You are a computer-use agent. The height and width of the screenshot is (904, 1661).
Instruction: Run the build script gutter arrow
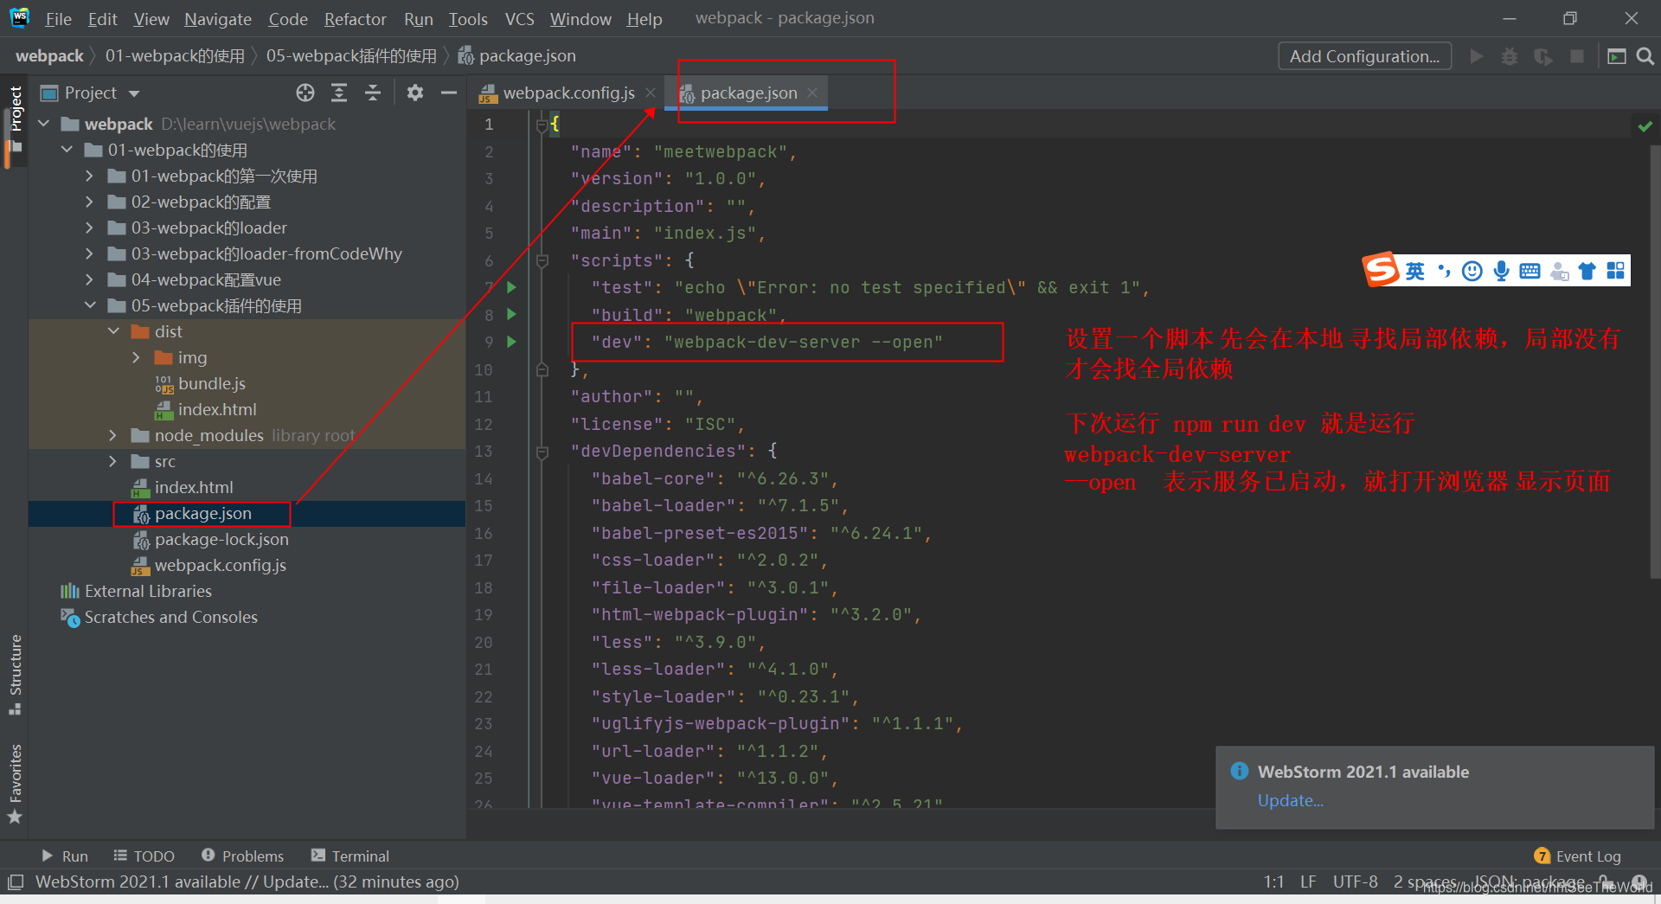(x=511, y=314)
